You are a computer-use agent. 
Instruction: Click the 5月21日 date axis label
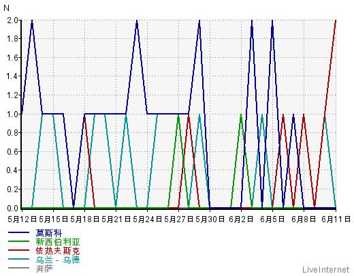[x=116, y=219]
